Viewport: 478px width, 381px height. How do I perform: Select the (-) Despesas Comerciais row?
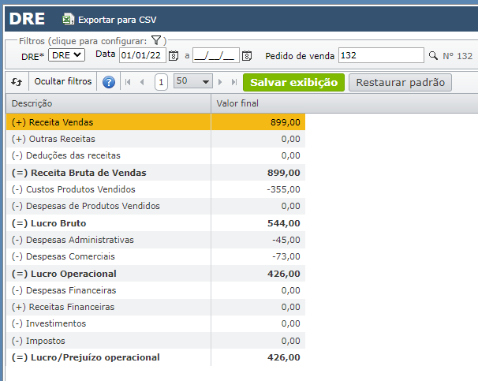[x=155, y=256]
